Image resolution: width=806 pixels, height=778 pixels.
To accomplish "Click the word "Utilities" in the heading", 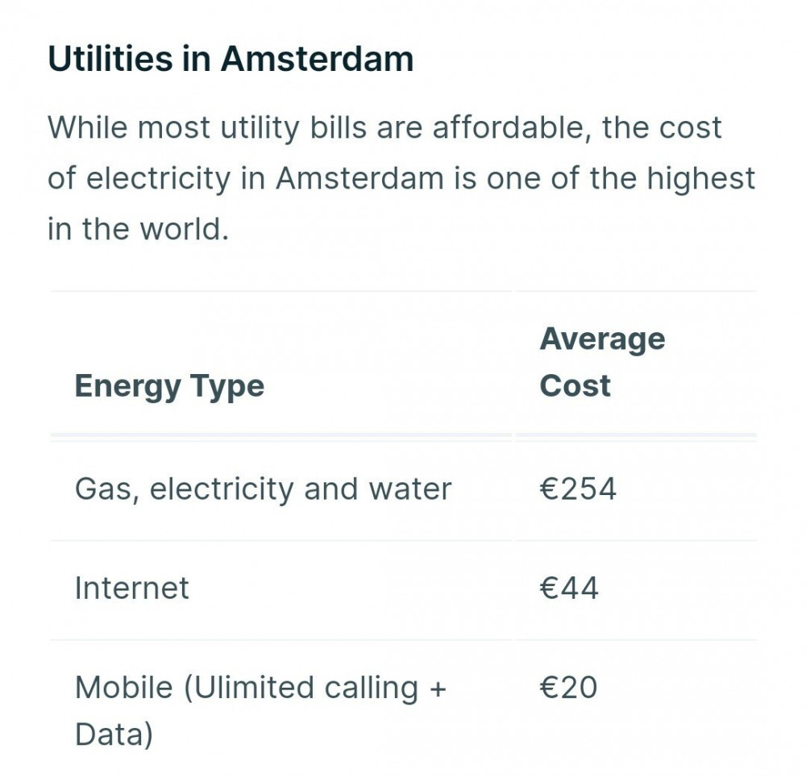I will (x=108, y=60).
